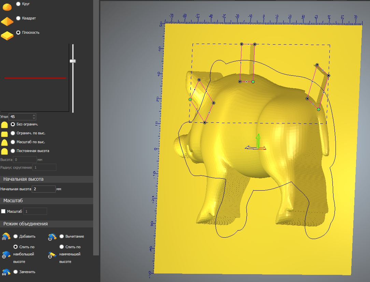370x282 pixels.
Task: Click the Начальная высота input field
Action: pos(44,189)
